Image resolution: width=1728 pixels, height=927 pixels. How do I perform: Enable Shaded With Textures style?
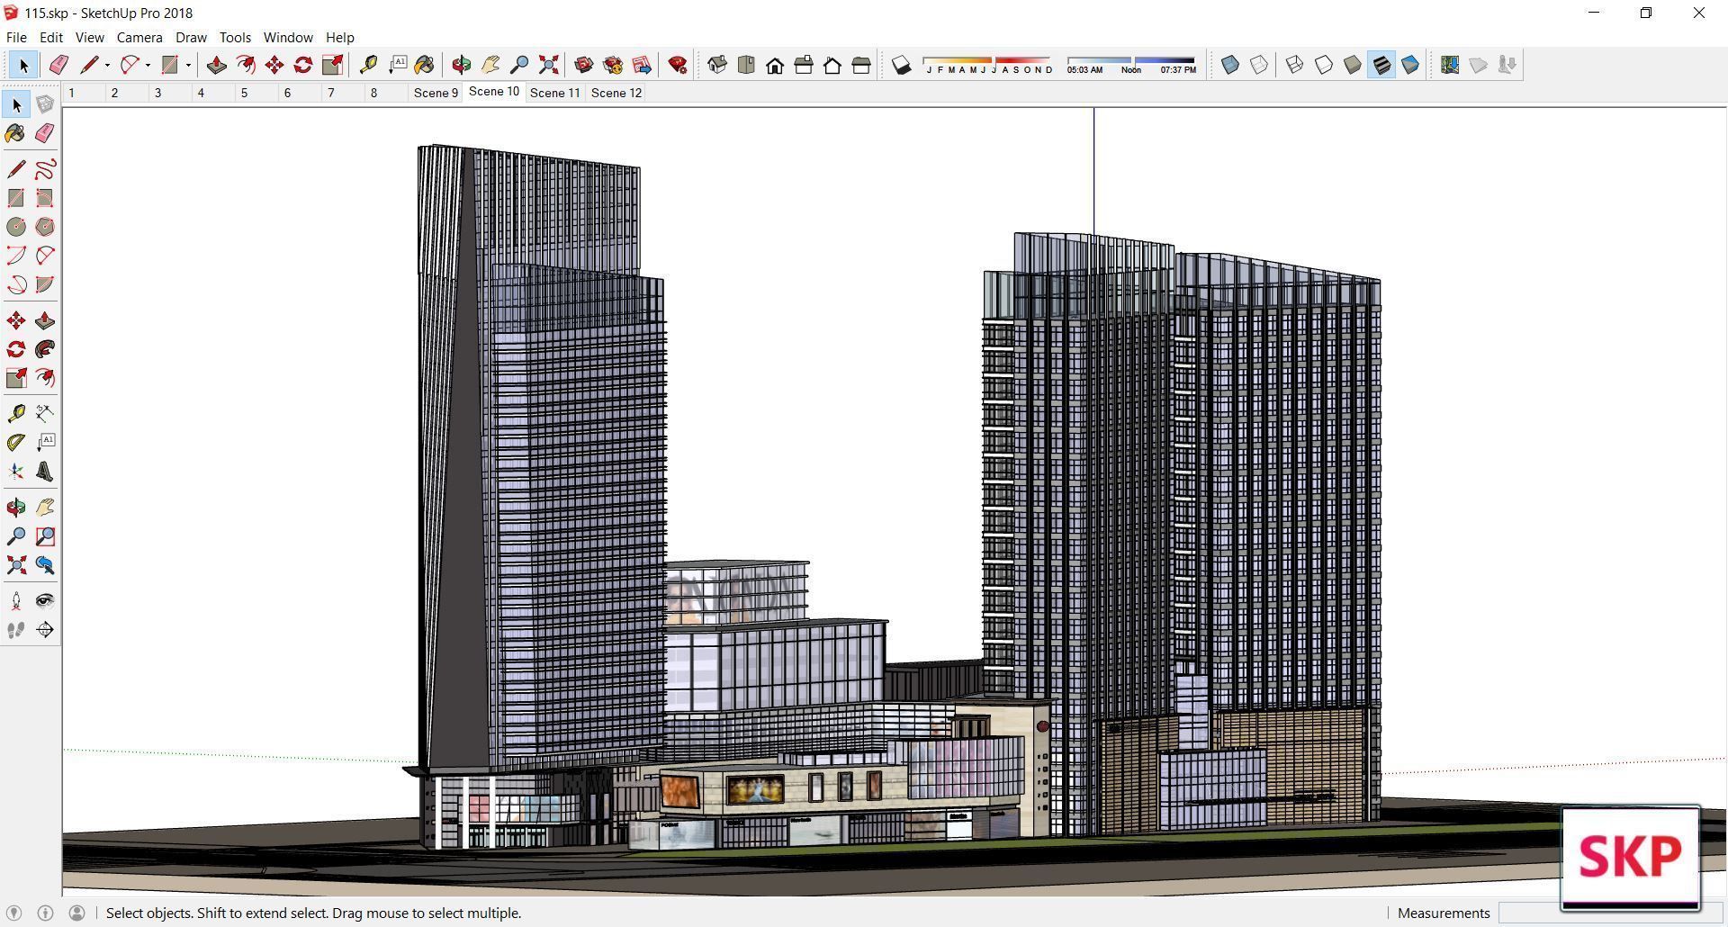1381,65
